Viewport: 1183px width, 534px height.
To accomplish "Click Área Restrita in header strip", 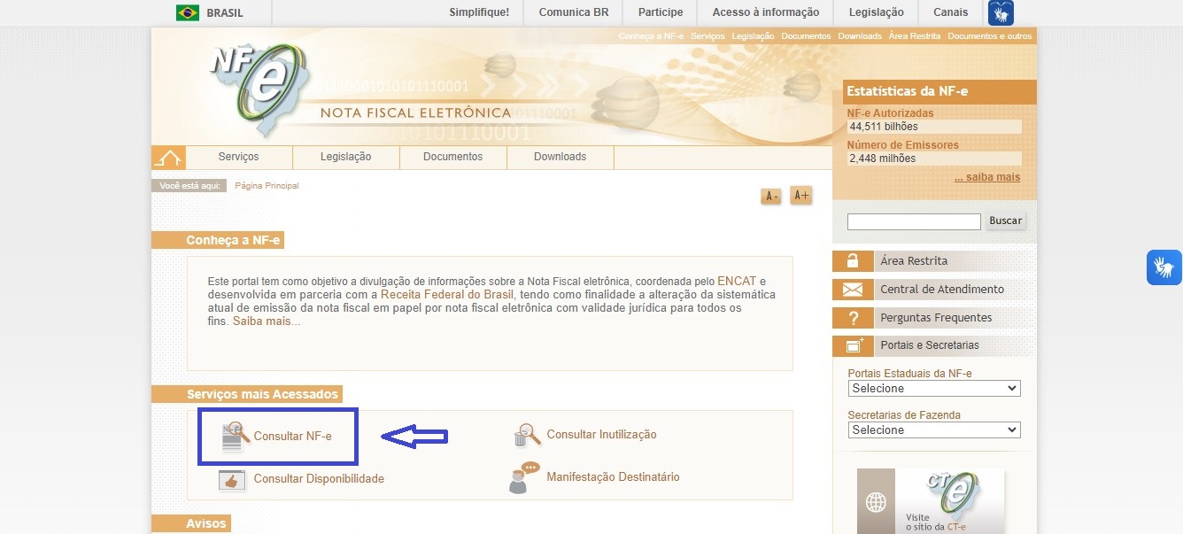I will point(915,36).
